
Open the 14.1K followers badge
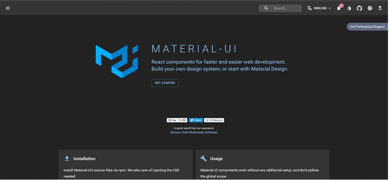214,120
